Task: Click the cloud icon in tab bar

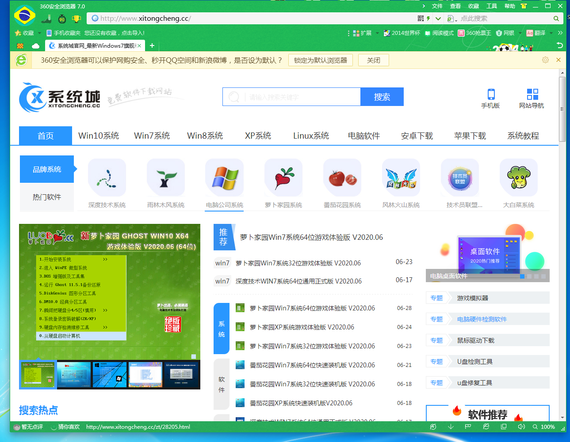Action: tap(36, 46)
